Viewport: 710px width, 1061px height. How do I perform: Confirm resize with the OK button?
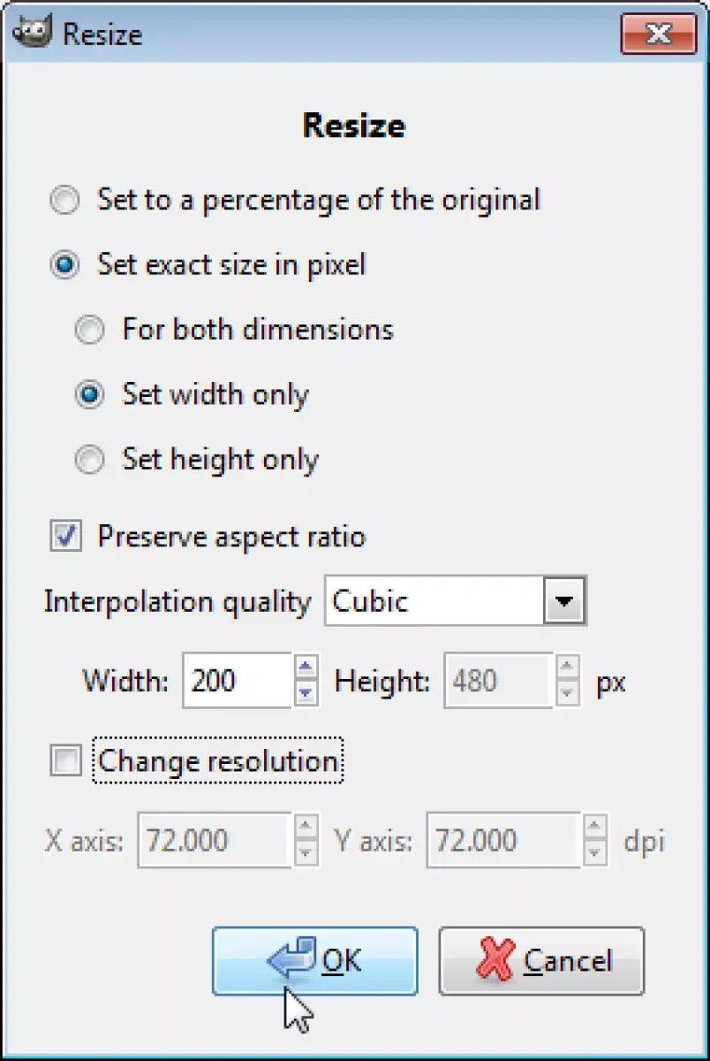pyautogui.click(x=314, y=961)
